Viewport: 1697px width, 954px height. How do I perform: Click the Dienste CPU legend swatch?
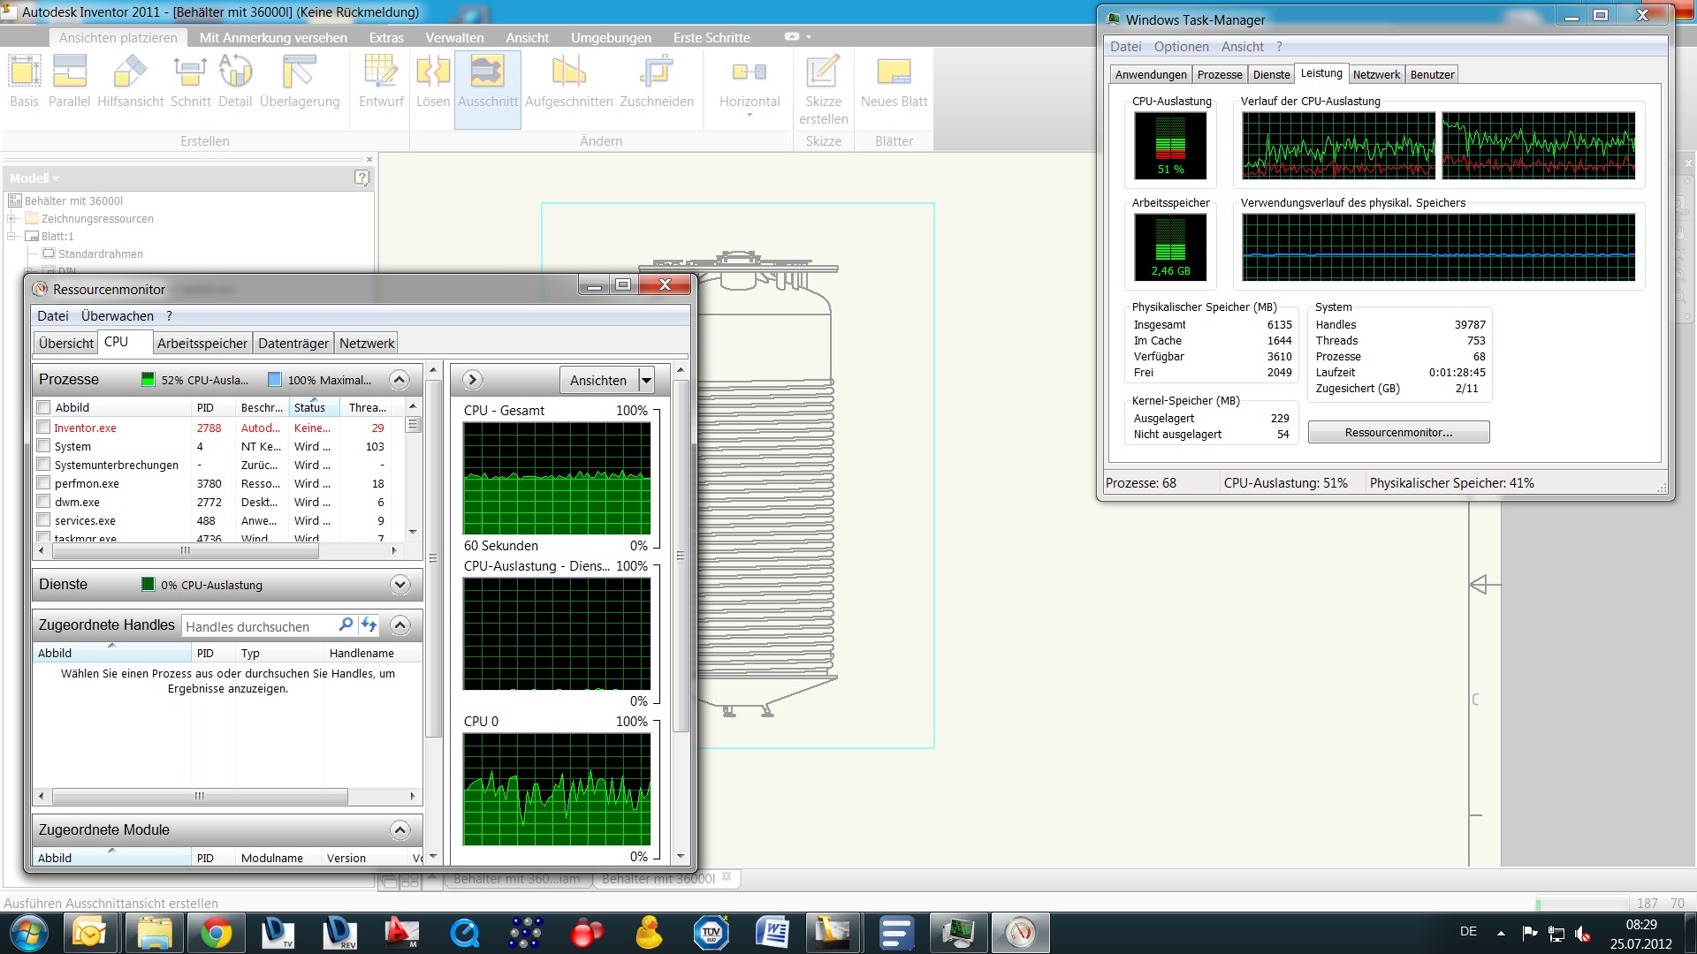coord(148,585)
